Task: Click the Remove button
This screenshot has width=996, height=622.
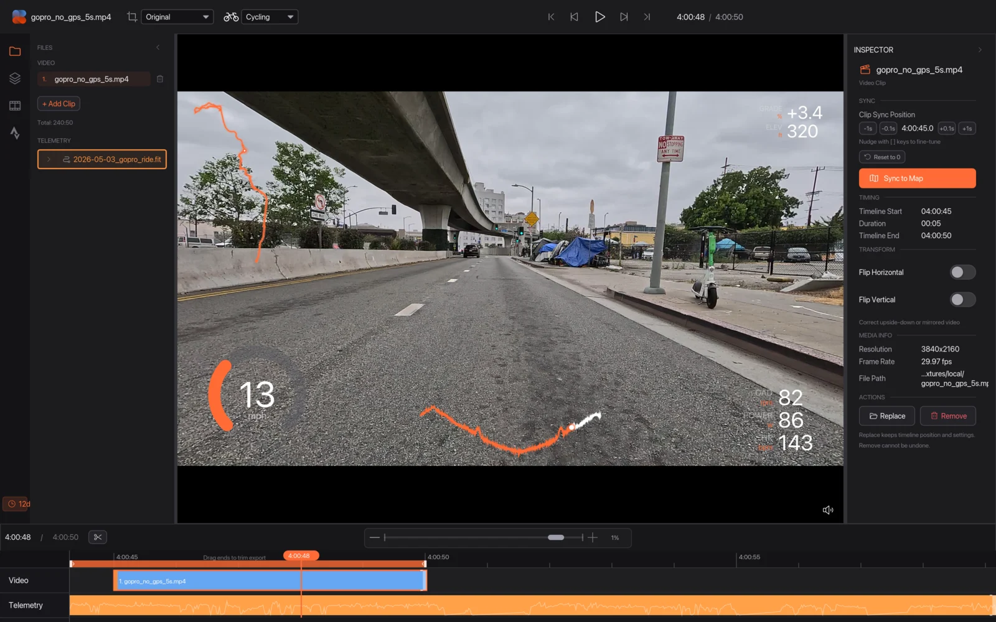Action: pos(948,416)
